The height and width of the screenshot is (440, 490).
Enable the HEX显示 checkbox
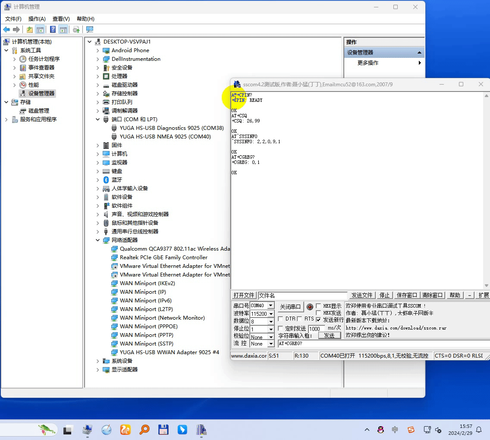[x=319, y=306]
